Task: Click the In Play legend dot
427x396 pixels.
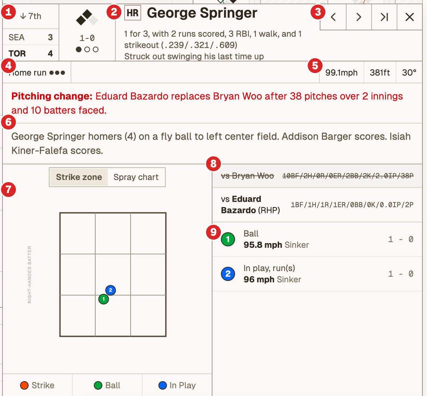Action: [x=162, y=385]
